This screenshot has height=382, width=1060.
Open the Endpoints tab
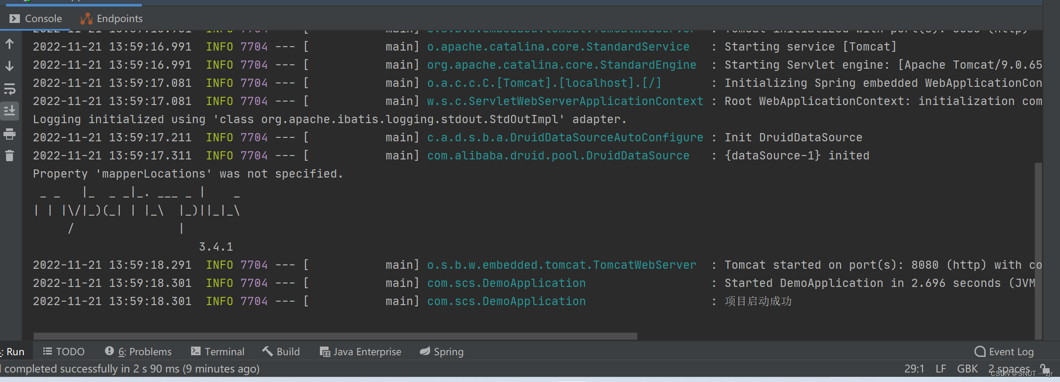112,19
